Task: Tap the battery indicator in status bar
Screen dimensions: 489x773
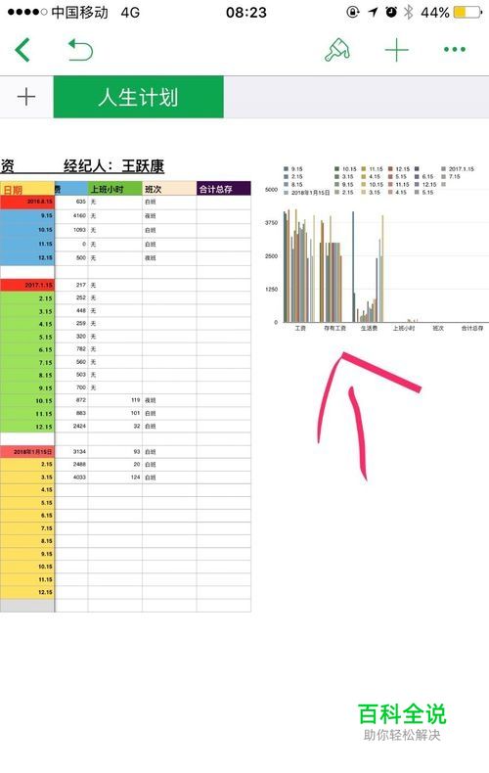Action: click(x=467, y=13)
